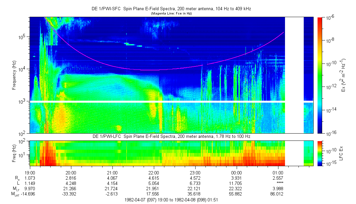The image size is (356, 204).
Task: Click the 'Magenta Line: Fce in Hz' subtitle
Action: tap(171, 13)
